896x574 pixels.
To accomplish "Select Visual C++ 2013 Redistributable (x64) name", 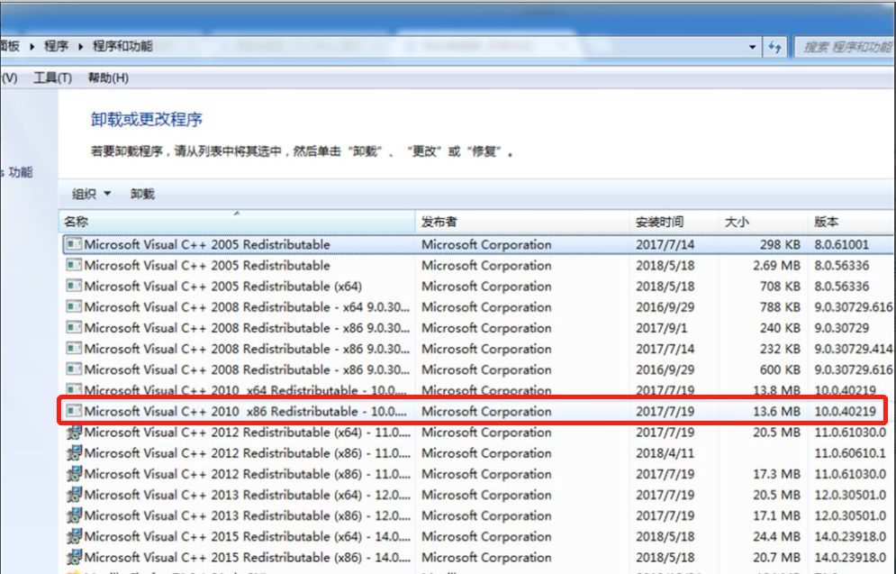I will point(247,495).
